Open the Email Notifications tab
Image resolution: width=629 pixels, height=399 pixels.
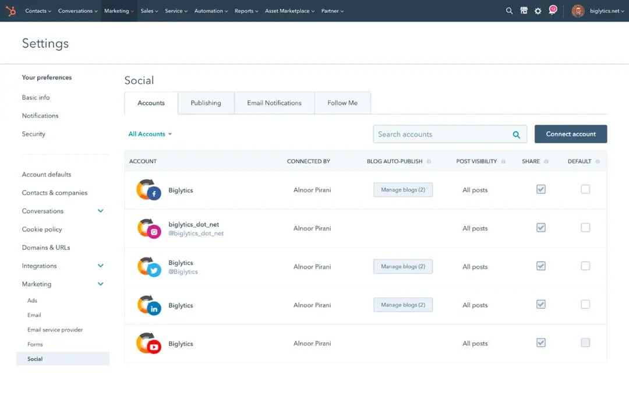(274, 103)
